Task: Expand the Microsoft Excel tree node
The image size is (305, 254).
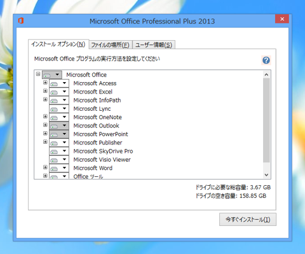Action: (x=45, y=91)
